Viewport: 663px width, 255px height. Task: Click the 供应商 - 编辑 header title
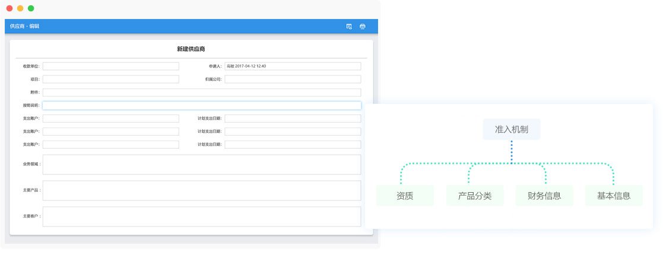click(x=25, y=27)
